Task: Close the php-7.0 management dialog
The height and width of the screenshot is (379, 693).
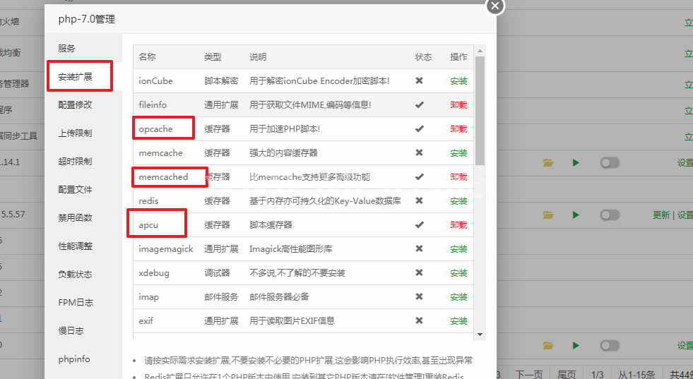Action: (x=495, y=6)
